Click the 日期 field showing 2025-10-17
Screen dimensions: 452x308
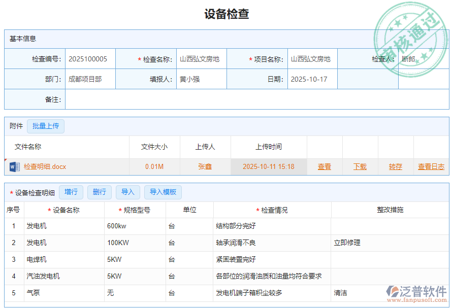(311, 79)
